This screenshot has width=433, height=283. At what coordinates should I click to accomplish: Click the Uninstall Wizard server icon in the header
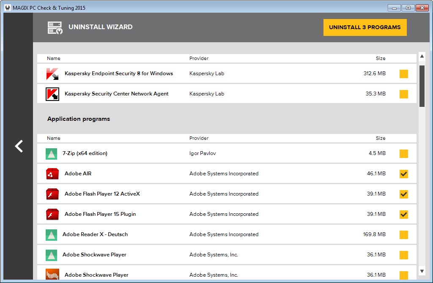[x=55, y=27]
